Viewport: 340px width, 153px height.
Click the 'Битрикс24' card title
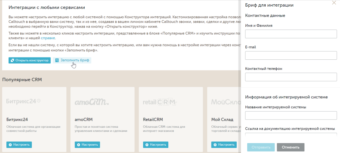click(x=17, y=119)
